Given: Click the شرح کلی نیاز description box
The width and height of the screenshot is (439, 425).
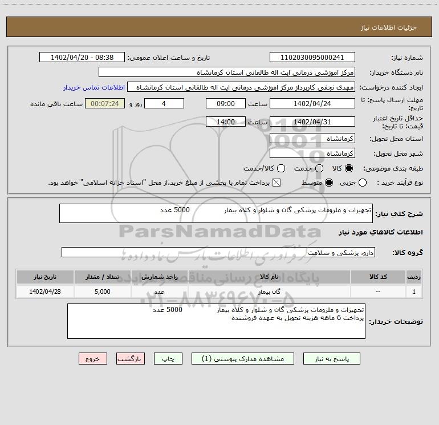Looking at the screenshot, I should [216, 213].
